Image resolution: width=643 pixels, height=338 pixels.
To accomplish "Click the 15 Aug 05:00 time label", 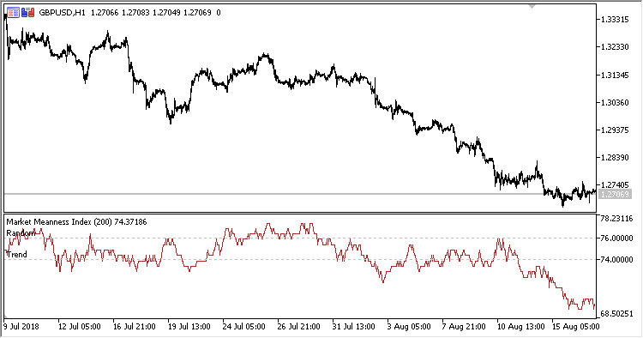I will [x=575, y=327].
